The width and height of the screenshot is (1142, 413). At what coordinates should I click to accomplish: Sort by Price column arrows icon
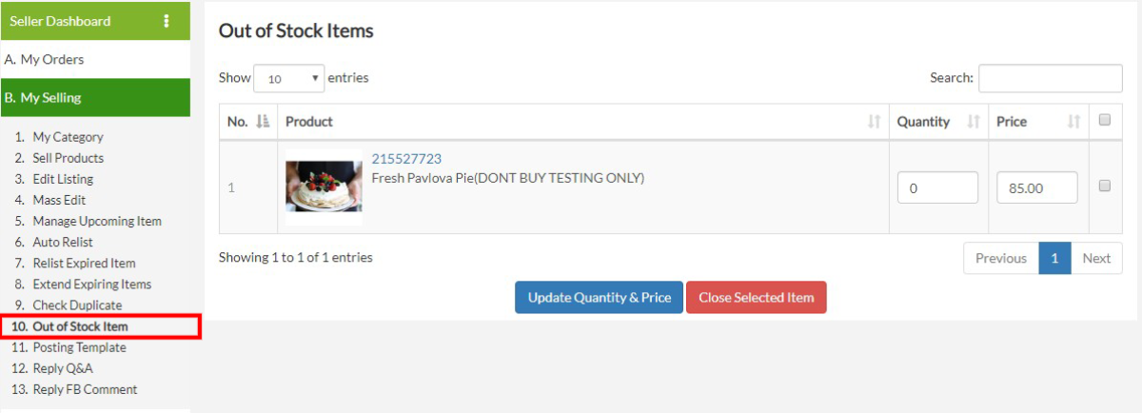pyautogui.click(x=1074, y=122)
